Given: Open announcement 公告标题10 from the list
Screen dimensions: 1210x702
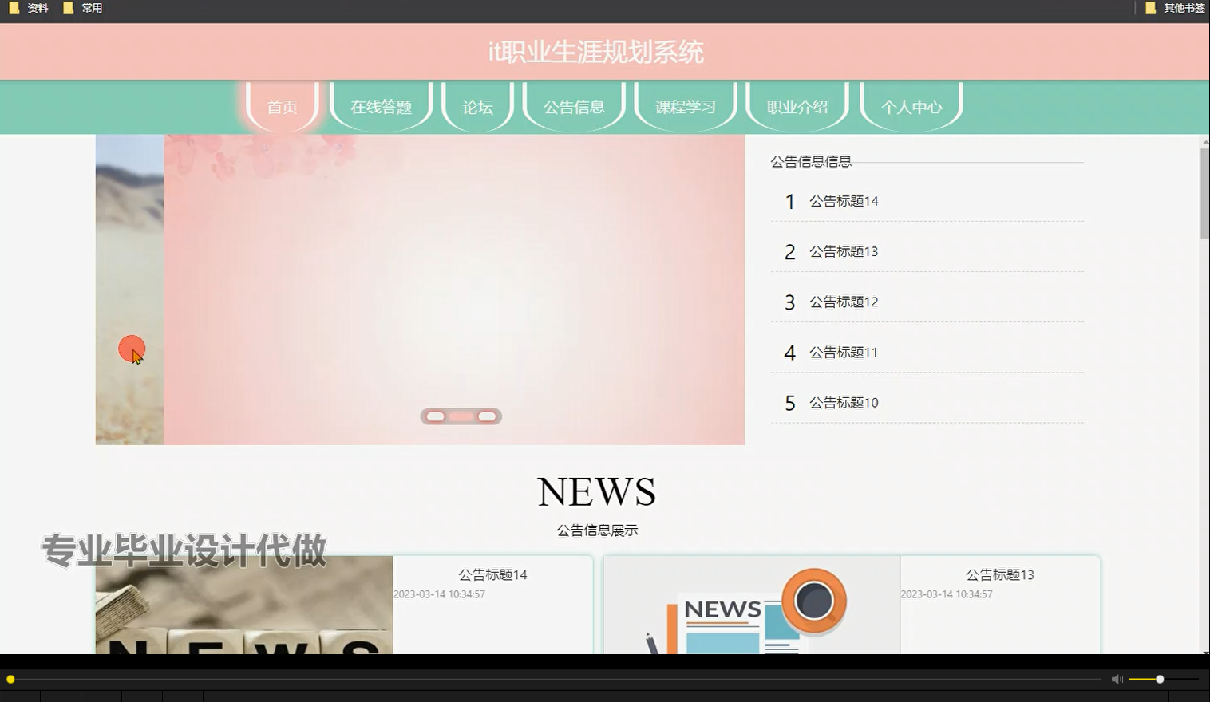Looking at the screenshot, I should click(844, 403).
